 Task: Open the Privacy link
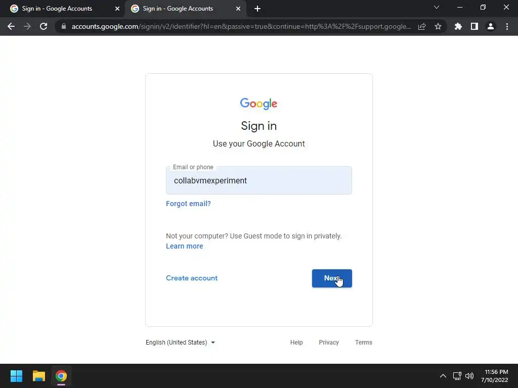(x=329, y=343)
